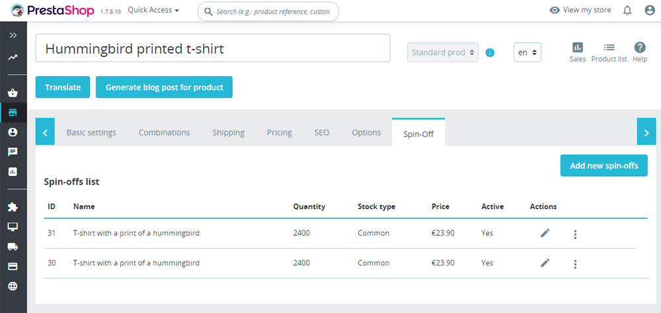661x313 pixels.
Task: Click Add new spin-offs button
Action: (603, 165)
